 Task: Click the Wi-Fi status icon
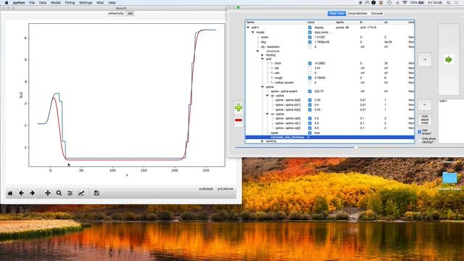click(x=405, y=3)
